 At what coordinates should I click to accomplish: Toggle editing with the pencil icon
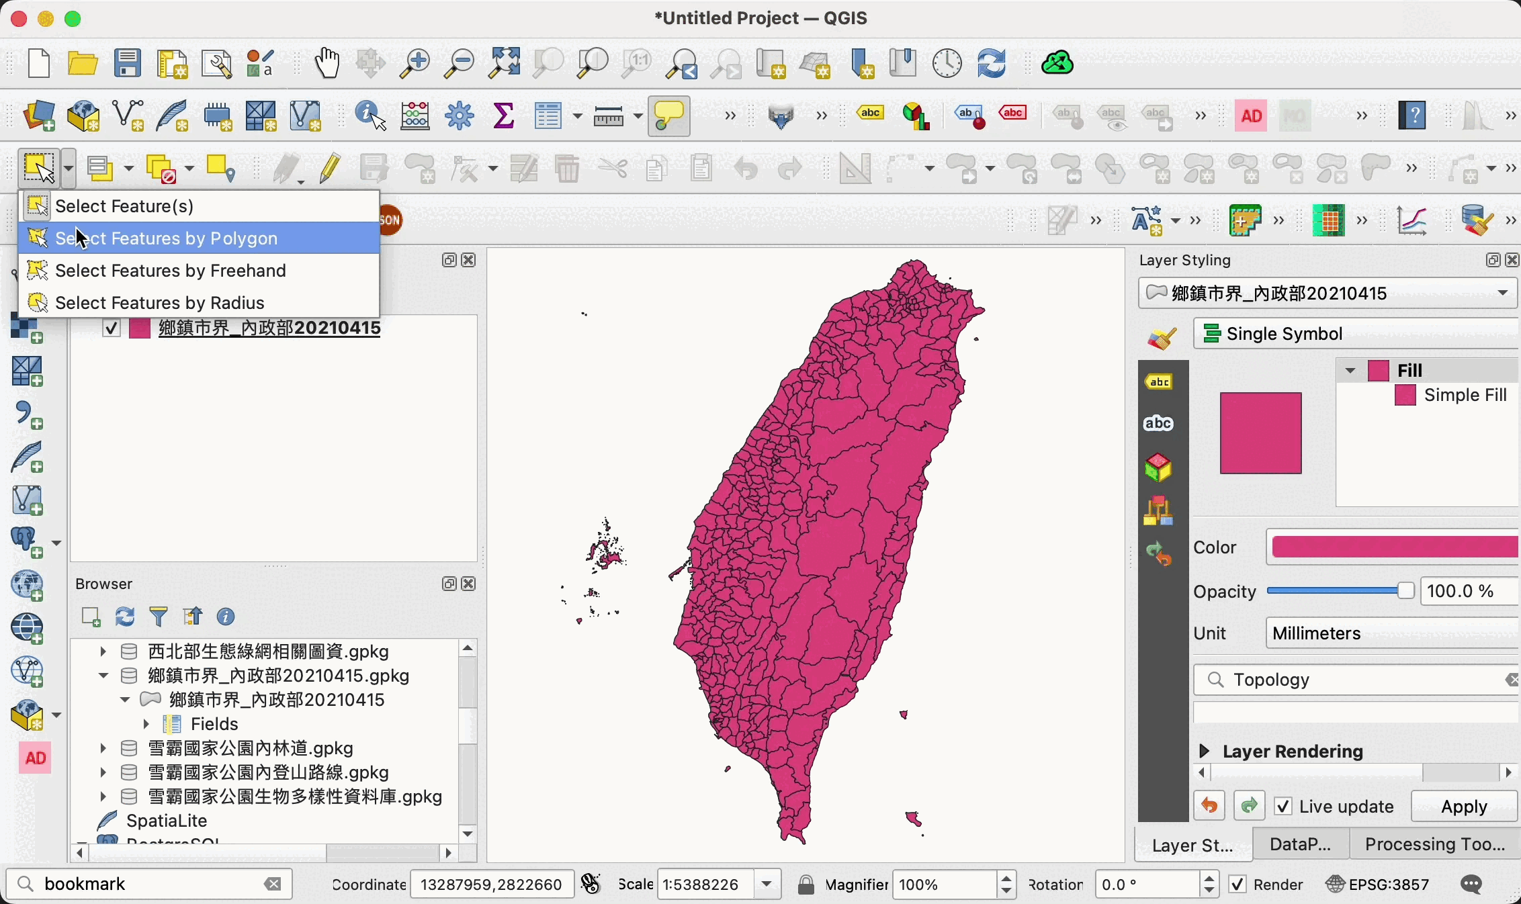(329, 168)
